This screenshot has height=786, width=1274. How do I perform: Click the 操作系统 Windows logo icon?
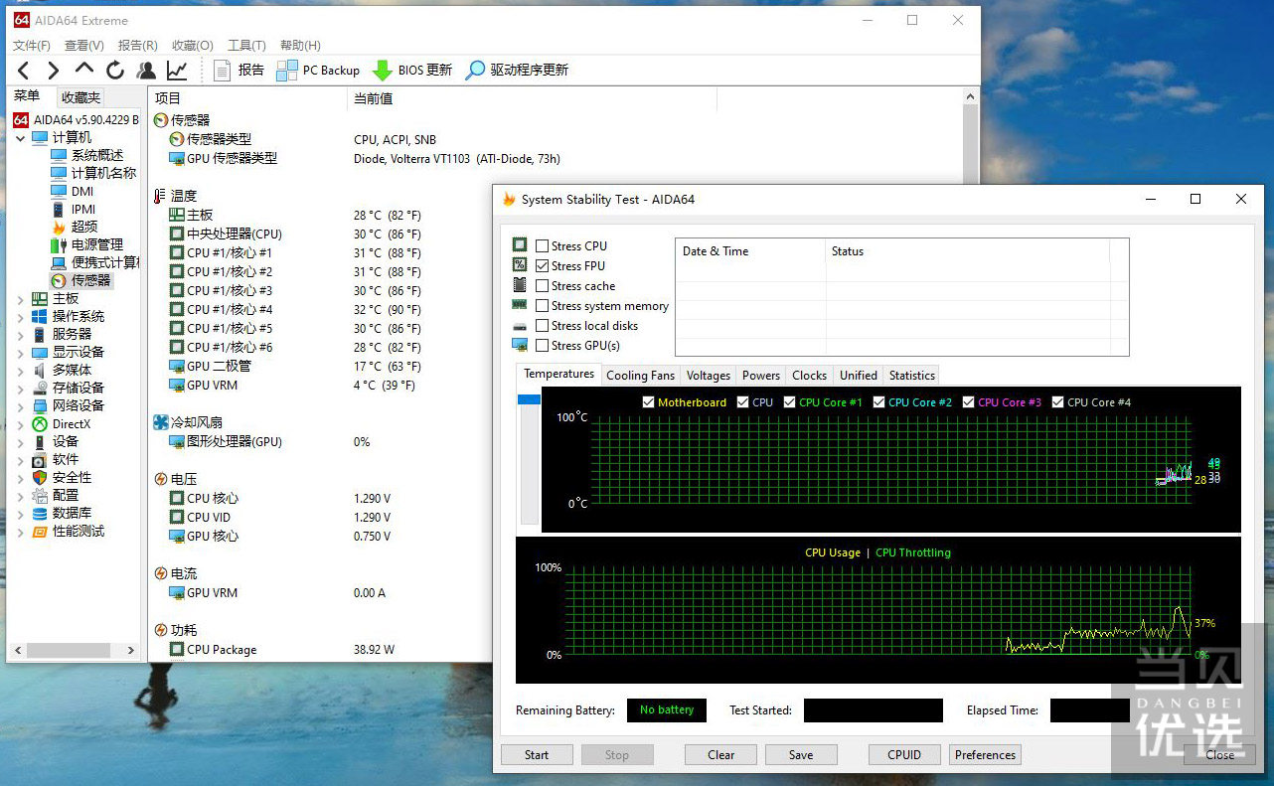click(40, 316)
